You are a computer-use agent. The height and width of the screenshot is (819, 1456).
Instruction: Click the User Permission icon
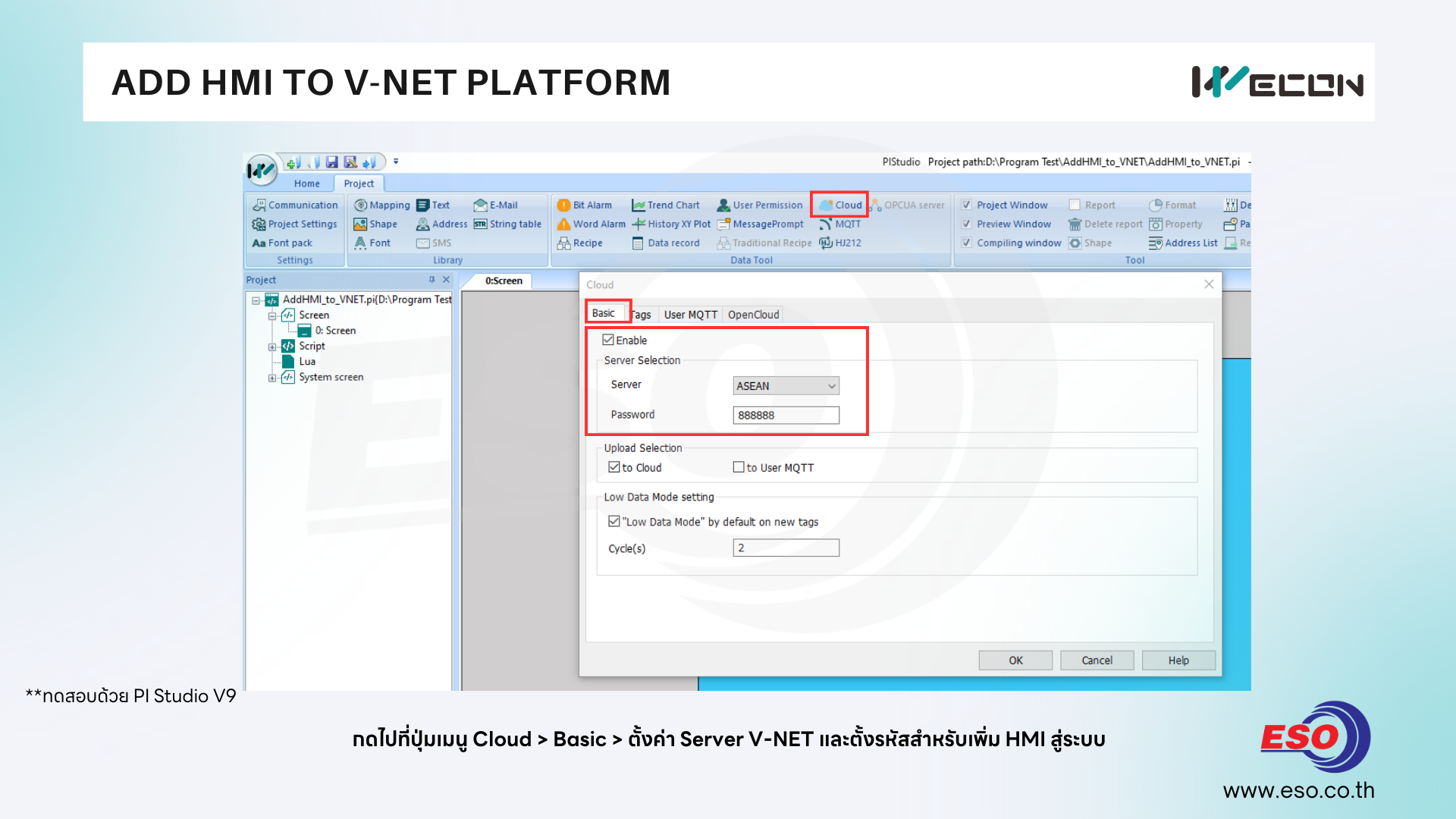tap(723, 205)
